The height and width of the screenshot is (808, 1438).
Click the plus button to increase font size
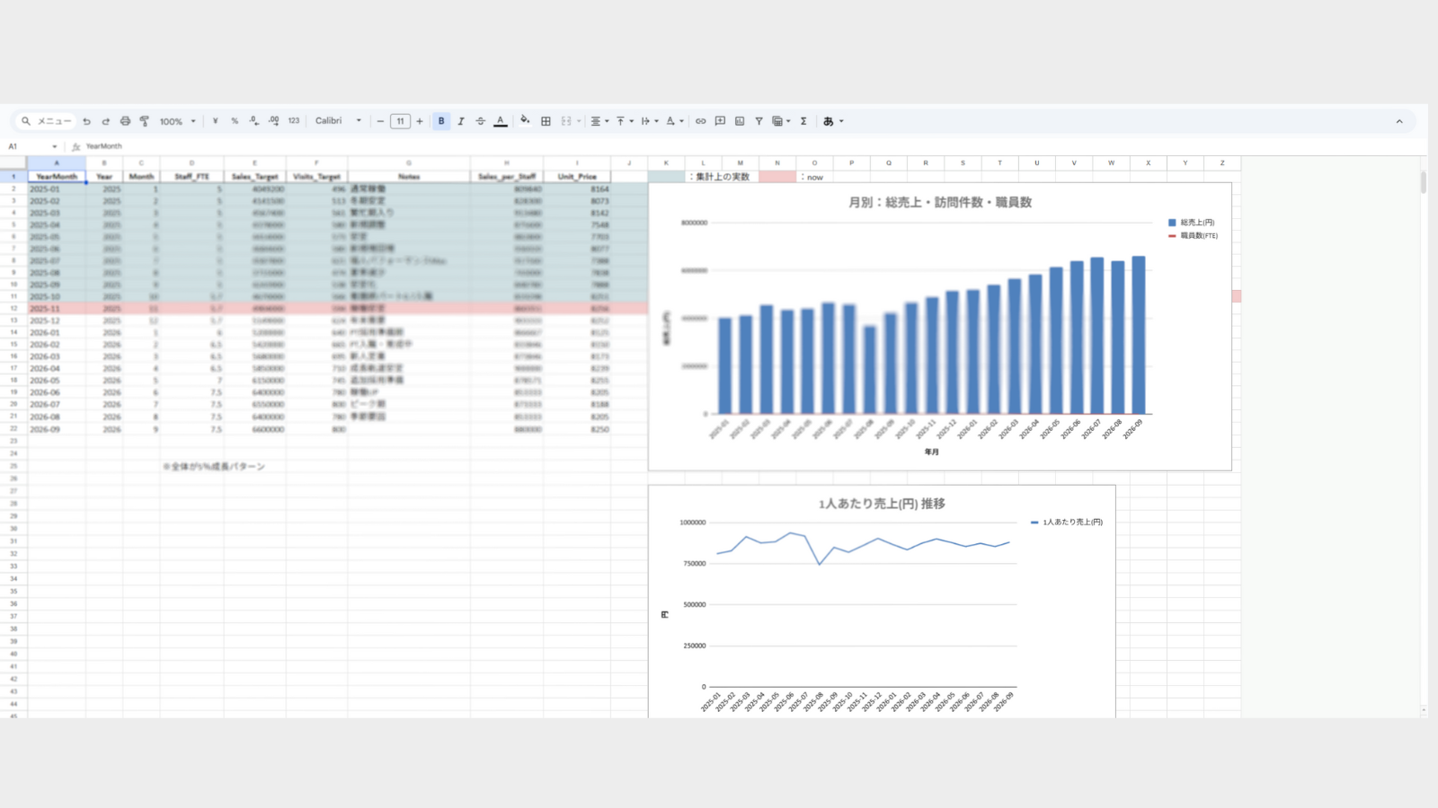tap(420, 121)
